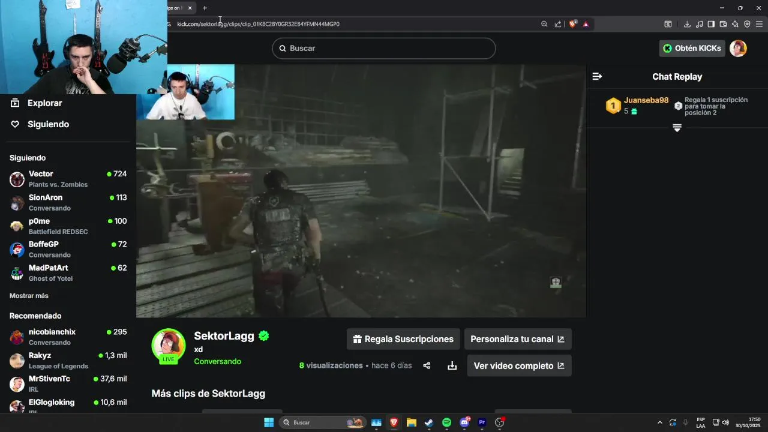Open SektorLagg channel avatar
768x432 pixels.
[169, 346]
